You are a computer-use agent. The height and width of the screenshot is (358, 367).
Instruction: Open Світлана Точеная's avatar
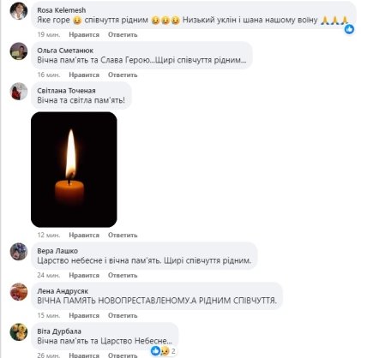(x=19, y=92)
